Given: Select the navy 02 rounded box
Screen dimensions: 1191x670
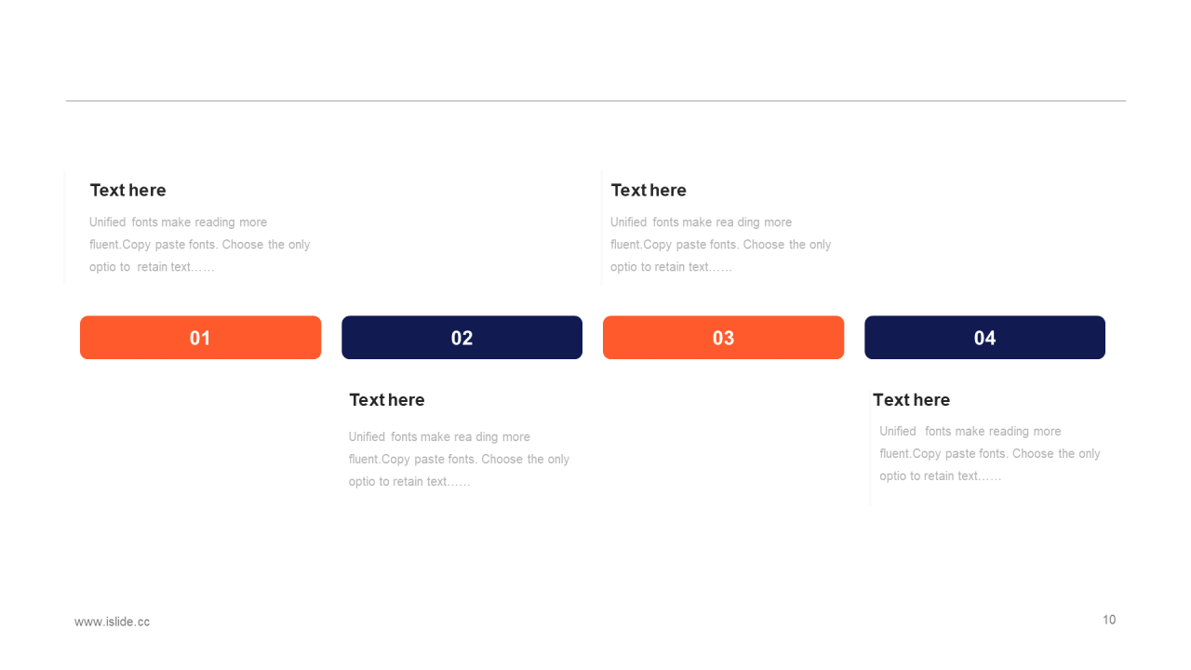Looking at the screenshot, I should click(x=462, y=337).
